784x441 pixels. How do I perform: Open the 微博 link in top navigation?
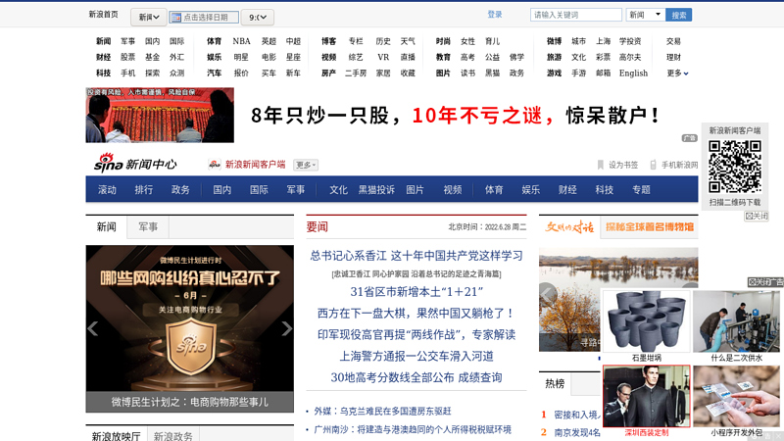[554, 41]
